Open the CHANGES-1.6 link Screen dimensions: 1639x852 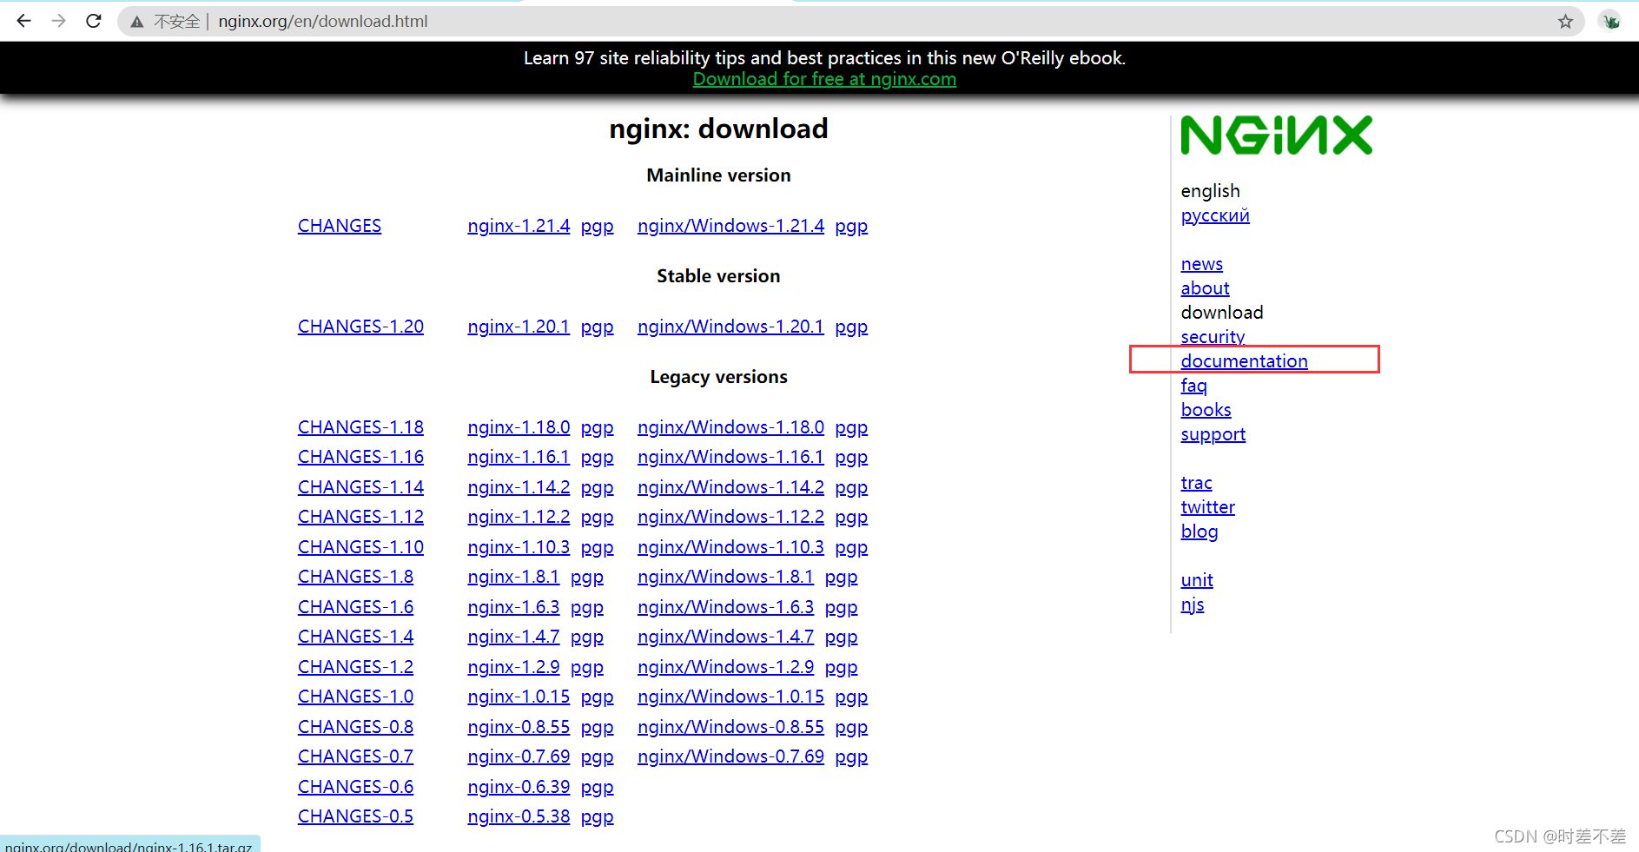(355, 607)
